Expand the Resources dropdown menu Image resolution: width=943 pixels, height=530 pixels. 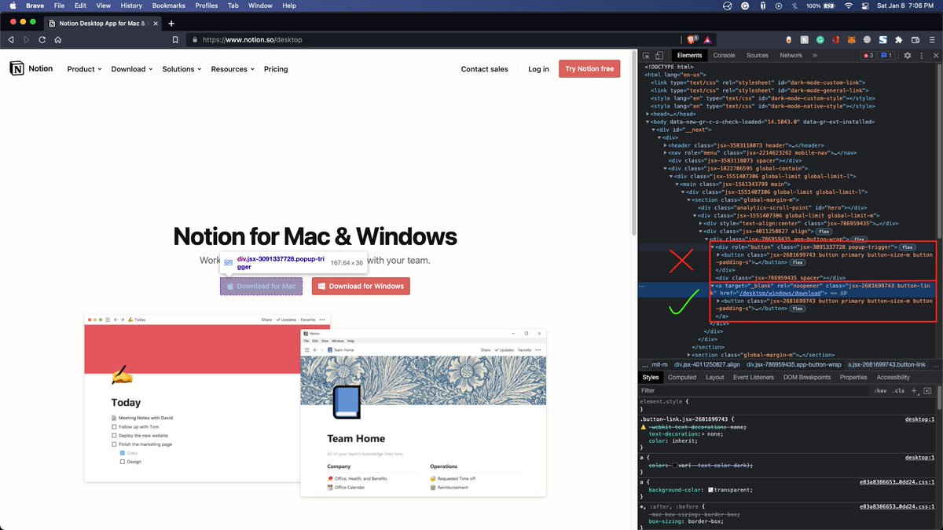pos(233,69)
